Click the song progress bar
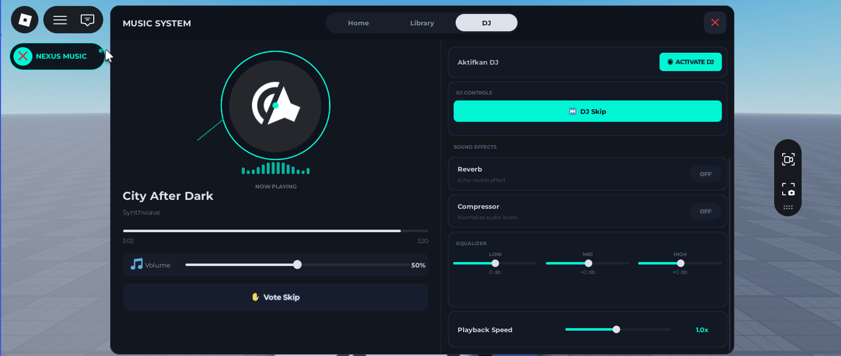The width and height of the screenshot is (841, 356). pyautogui.click(x=275, y=231)
